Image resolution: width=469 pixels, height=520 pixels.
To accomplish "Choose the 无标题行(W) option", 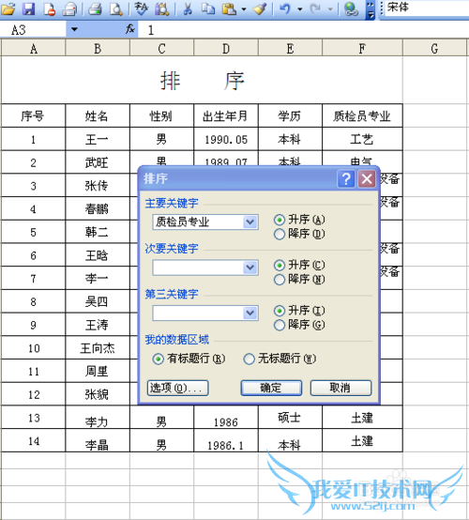I will 249,359.
